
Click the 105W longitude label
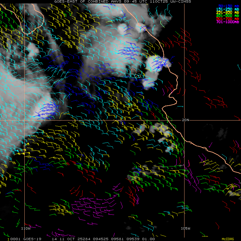(x=186, y=228)
